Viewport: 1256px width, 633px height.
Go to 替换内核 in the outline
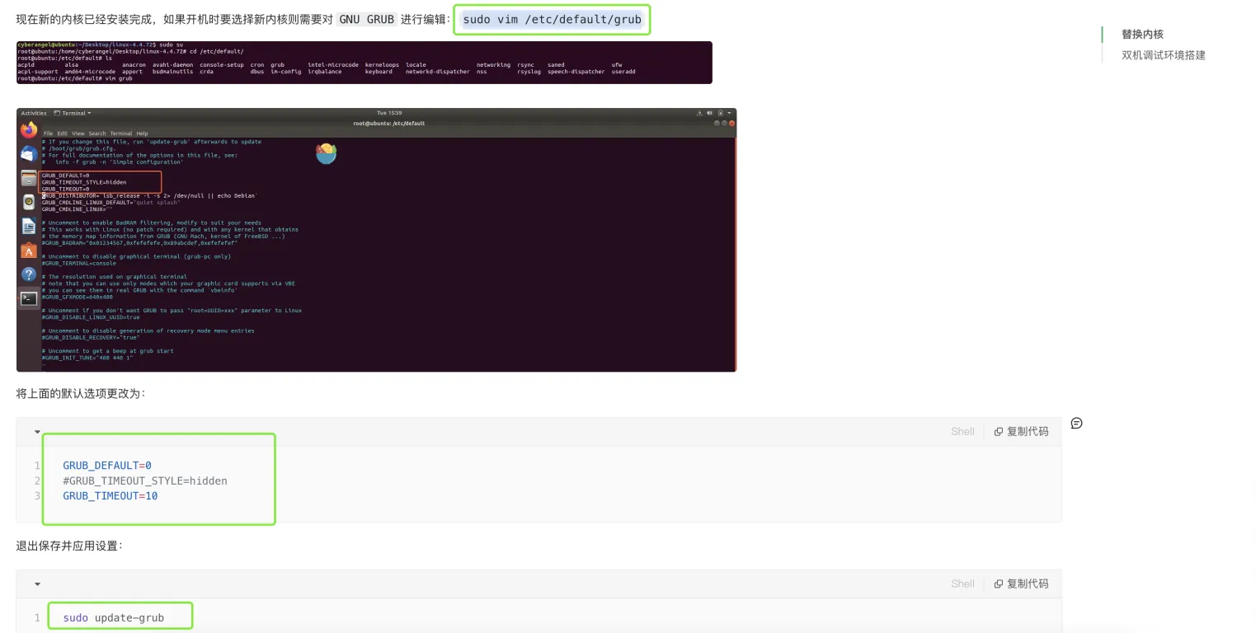point(1142,35)
